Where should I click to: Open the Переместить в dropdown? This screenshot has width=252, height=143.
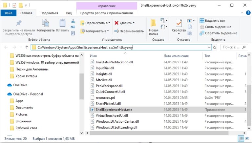[109, 23]
